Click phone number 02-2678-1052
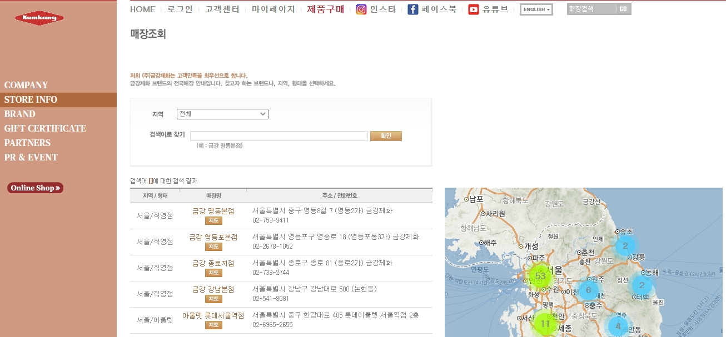This screenshot has height=337, width=726. coord(272,247)
